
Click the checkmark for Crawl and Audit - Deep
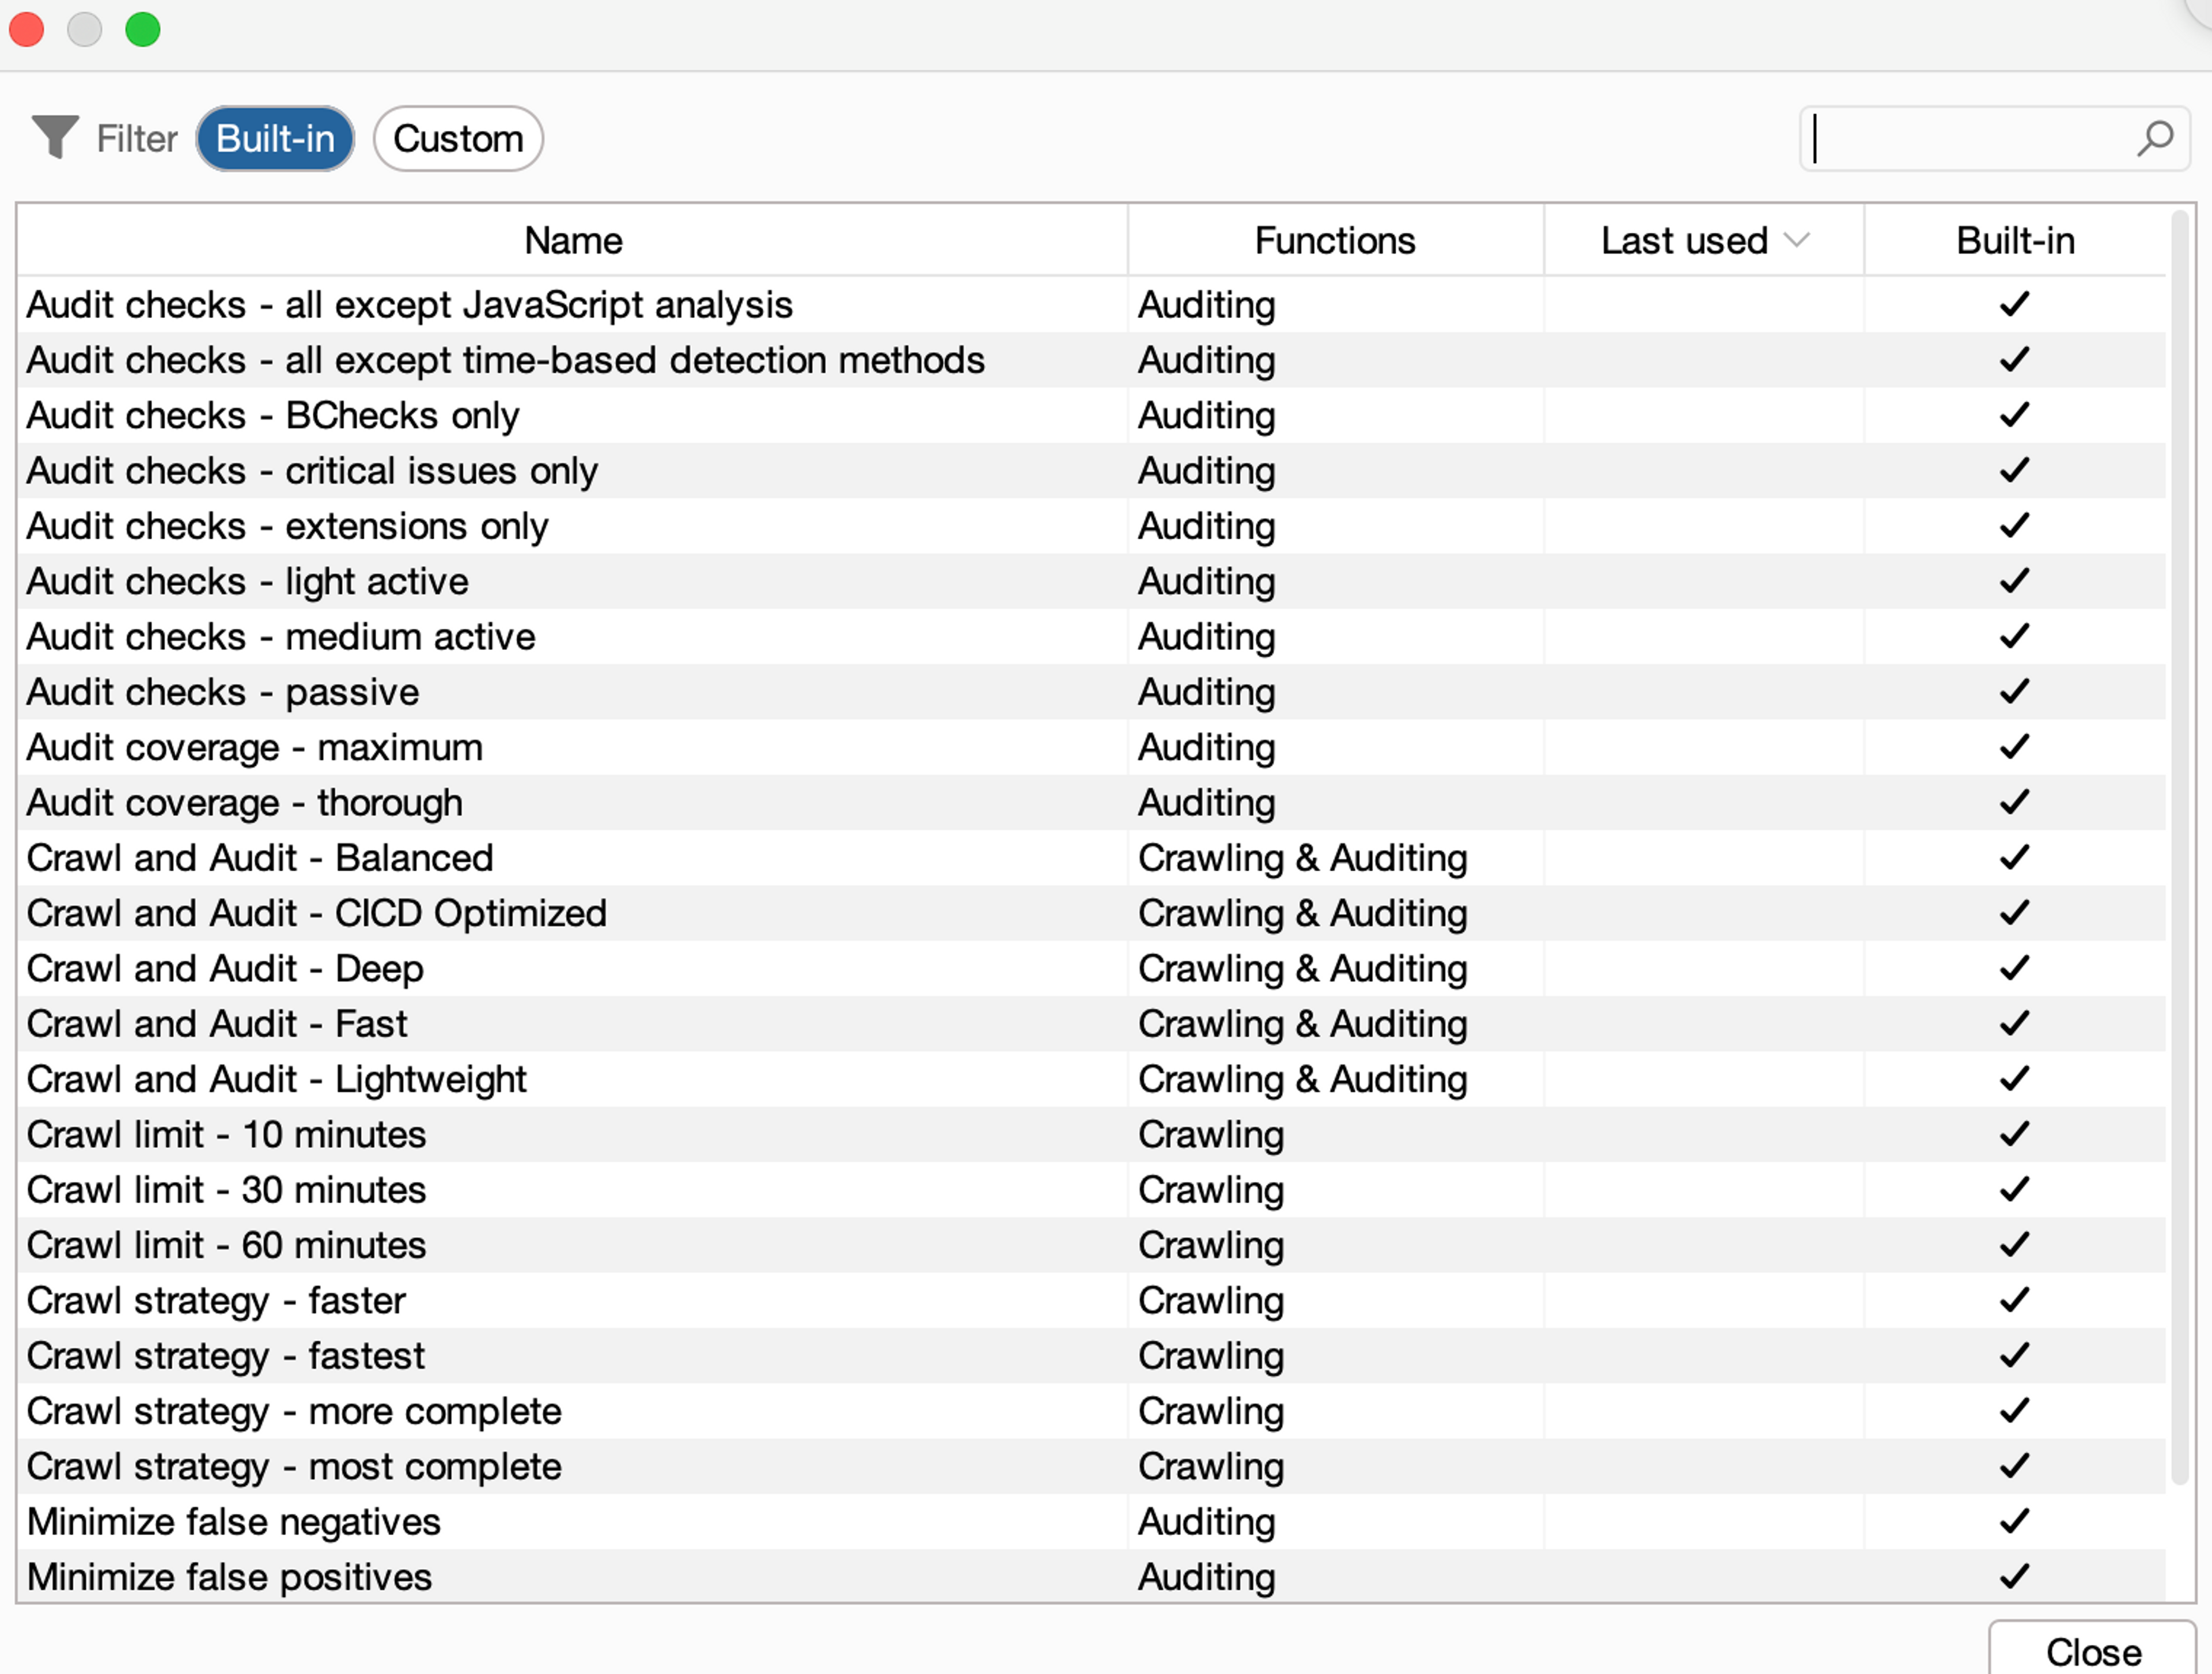pyautogui.click(x=2014, y=969)
